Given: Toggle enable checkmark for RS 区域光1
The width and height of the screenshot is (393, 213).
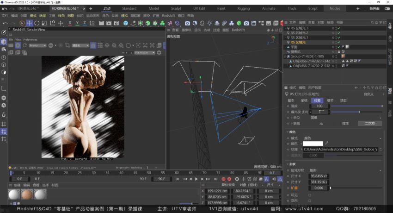Looking at the screenshot, I should tap(338, 38).
